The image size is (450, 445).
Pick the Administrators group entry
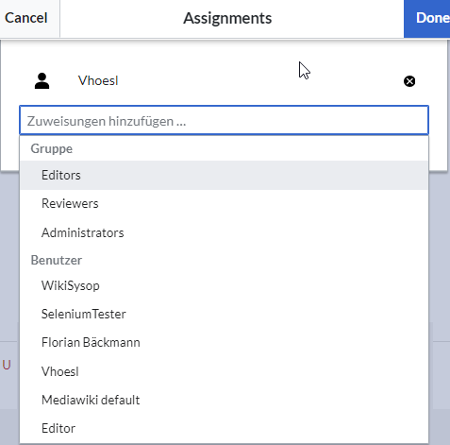click(224, 232)
